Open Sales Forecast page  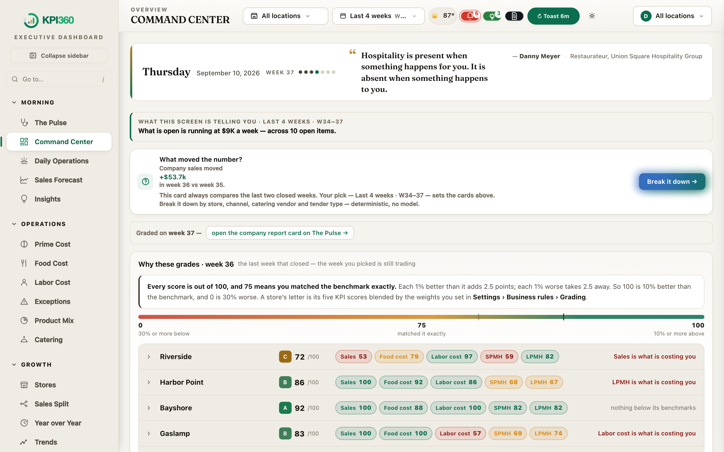[x=59, y=180]
